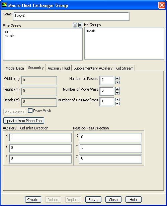The width and height of the screenshot is (167, 206).
Task: Switch to the Model Data tab
Action: point(15,68)
